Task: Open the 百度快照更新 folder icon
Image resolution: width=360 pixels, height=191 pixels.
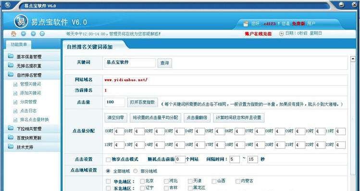Action: (x=11, y=138)
